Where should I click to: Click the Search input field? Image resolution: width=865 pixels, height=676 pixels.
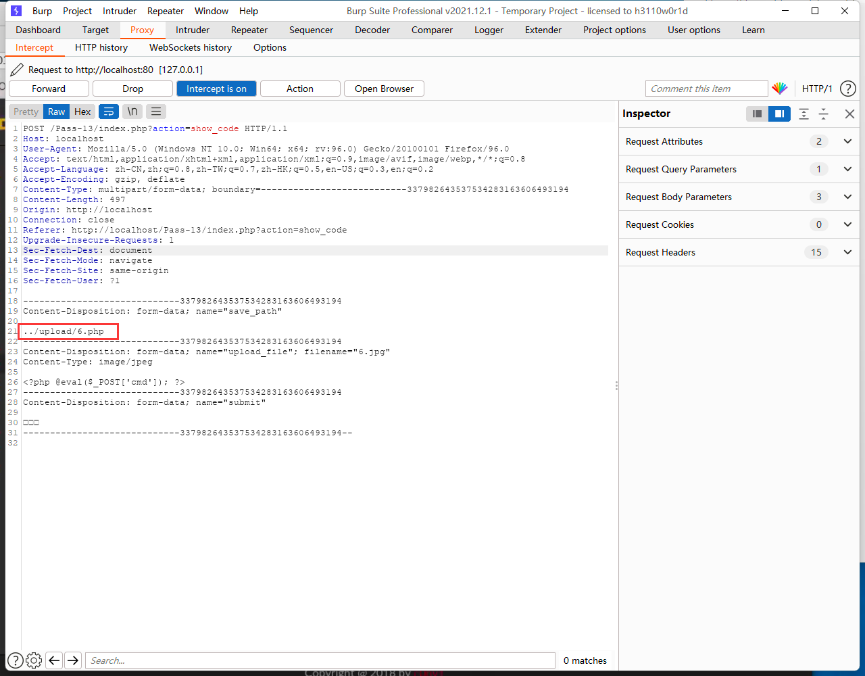(x=320, y=660)
